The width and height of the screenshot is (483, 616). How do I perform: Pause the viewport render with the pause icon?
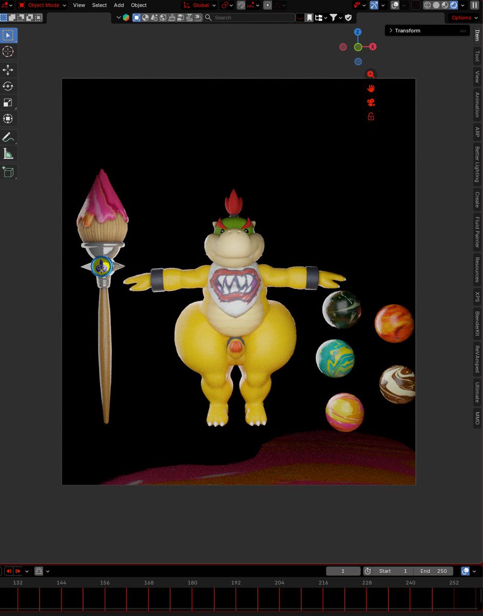click(x=475, y=5)
